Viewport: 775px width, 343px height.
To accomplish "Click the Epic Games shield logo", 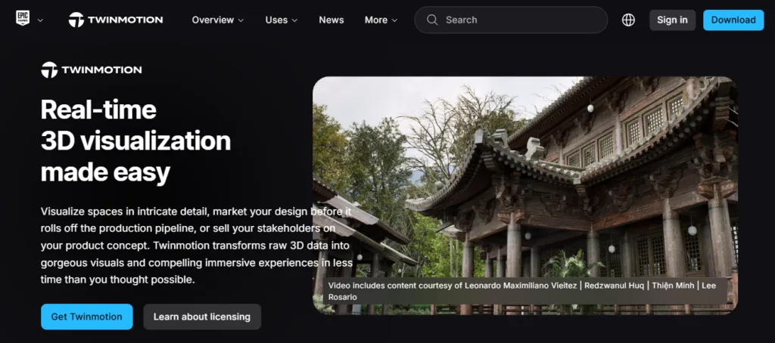I will click(22, 19).
